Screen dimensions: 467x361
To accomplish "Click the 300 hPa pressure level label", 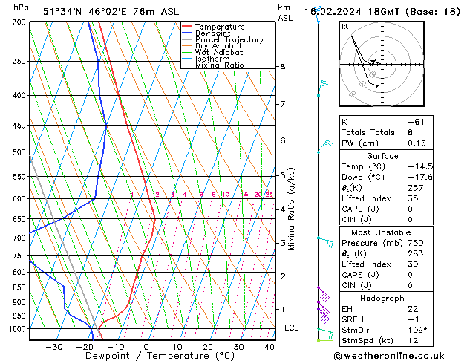I will pyautogui.click(x=19, y=22).
